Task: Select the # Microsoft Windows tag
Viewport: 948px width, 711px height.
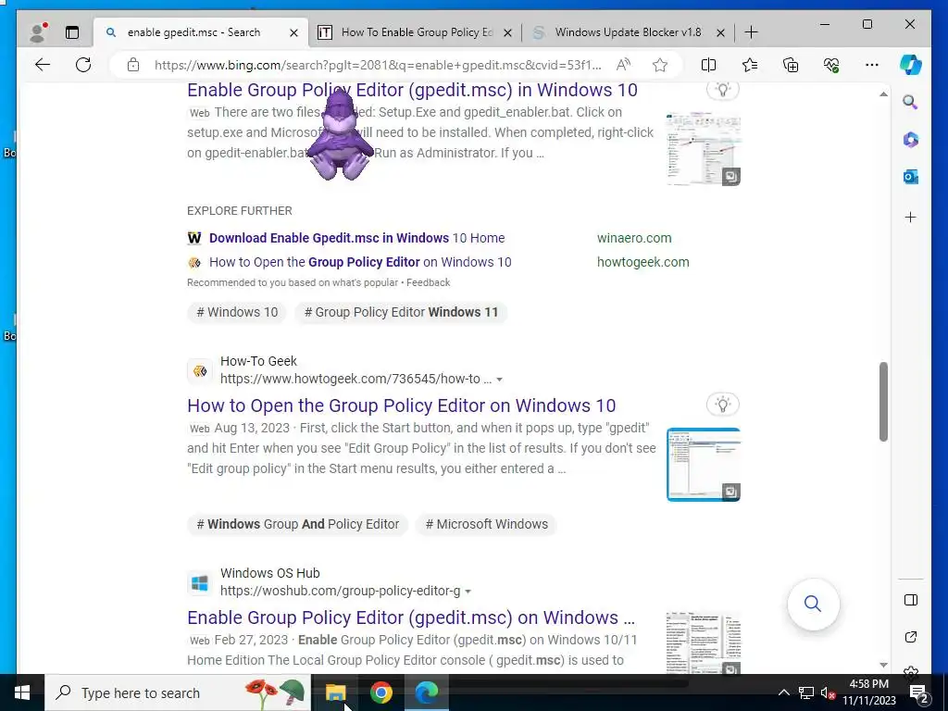Action: pyautogui.click(x=487, y=524)
